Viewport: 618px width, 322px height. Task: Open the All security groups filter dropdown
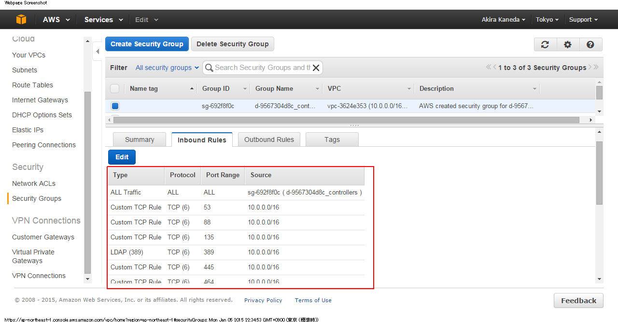167,68
